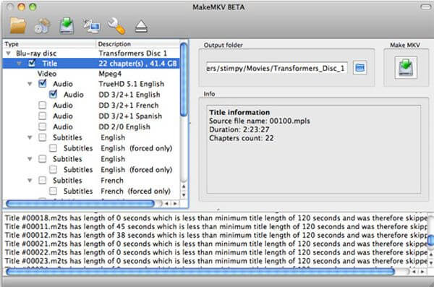Image resolution: width=434 pixels, height=287 pixels.
Task: Uncheck DD 3/2+1 English audio checkbox
Action: 53,94
